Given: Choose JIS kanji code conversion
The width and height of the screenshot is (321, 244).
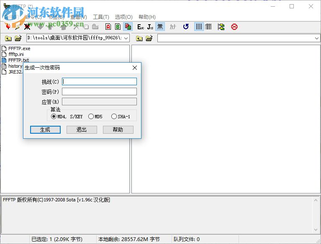Looking at the screenshot, I should coord(150,27).
